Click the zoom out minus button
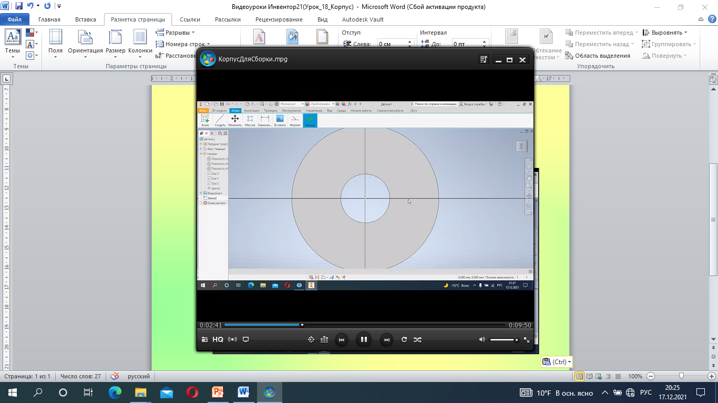This screenshot has height=403, width=718. tap(651, 376)
